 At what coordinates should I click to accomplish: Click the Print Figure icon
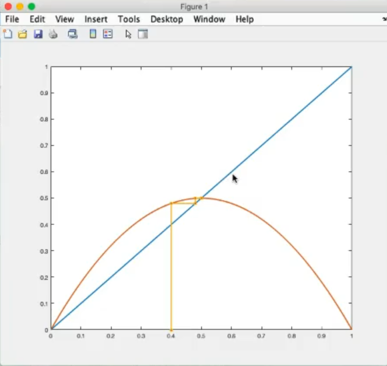click(x=53, y=34)
